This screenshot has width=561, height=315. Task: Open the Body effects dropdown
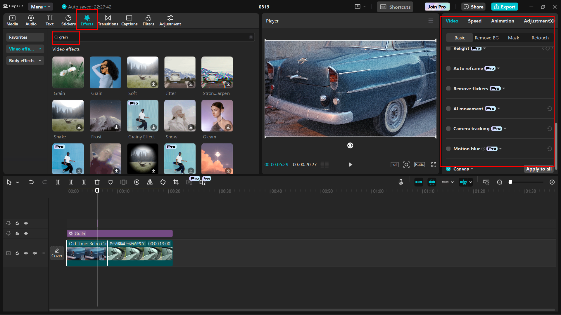coord(25,60)
